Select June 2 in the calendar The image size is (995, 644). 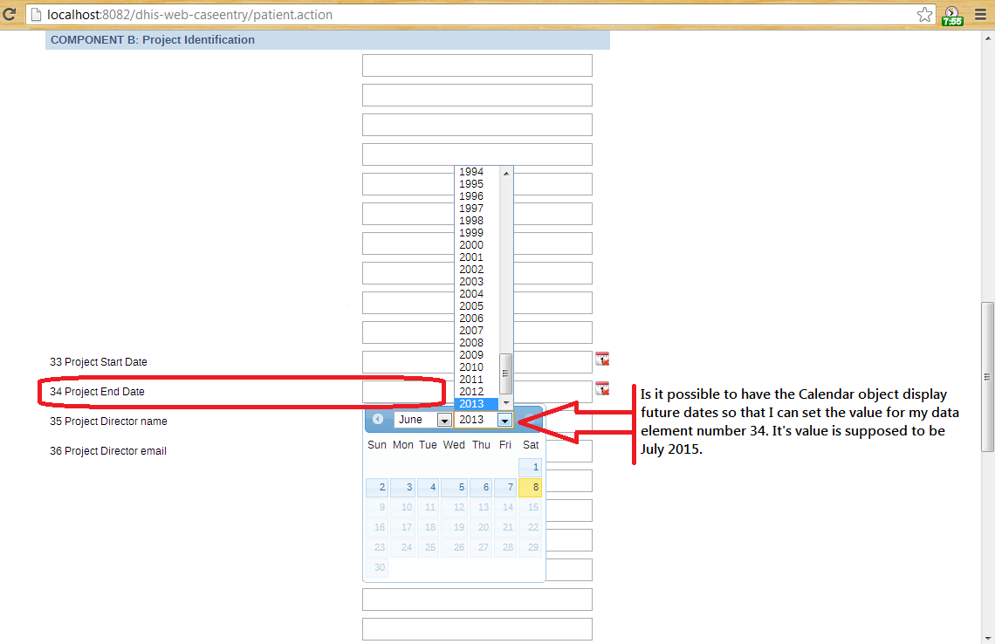click(377, 487)
